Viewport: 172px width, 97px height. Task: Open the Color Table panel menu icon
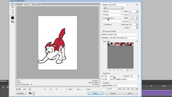[137, 41]
